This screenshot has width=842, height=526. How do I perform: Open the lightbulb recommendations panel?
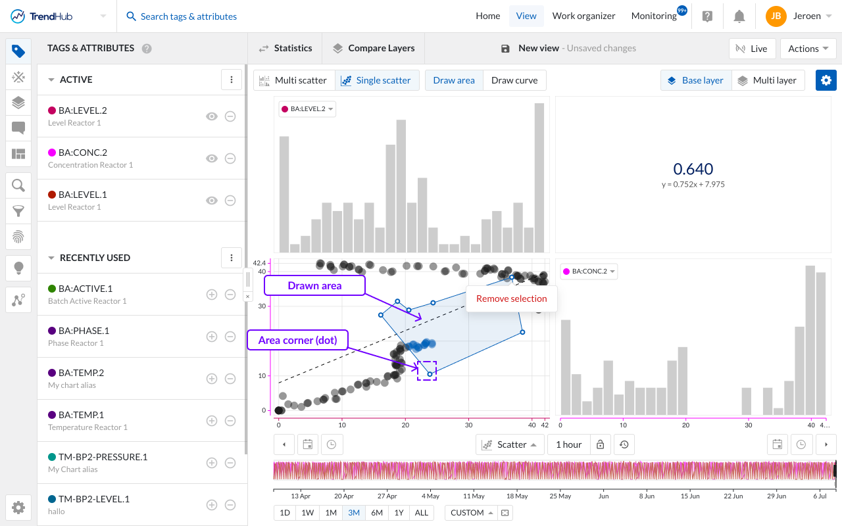pyautogui.click(x=18, y=268)
